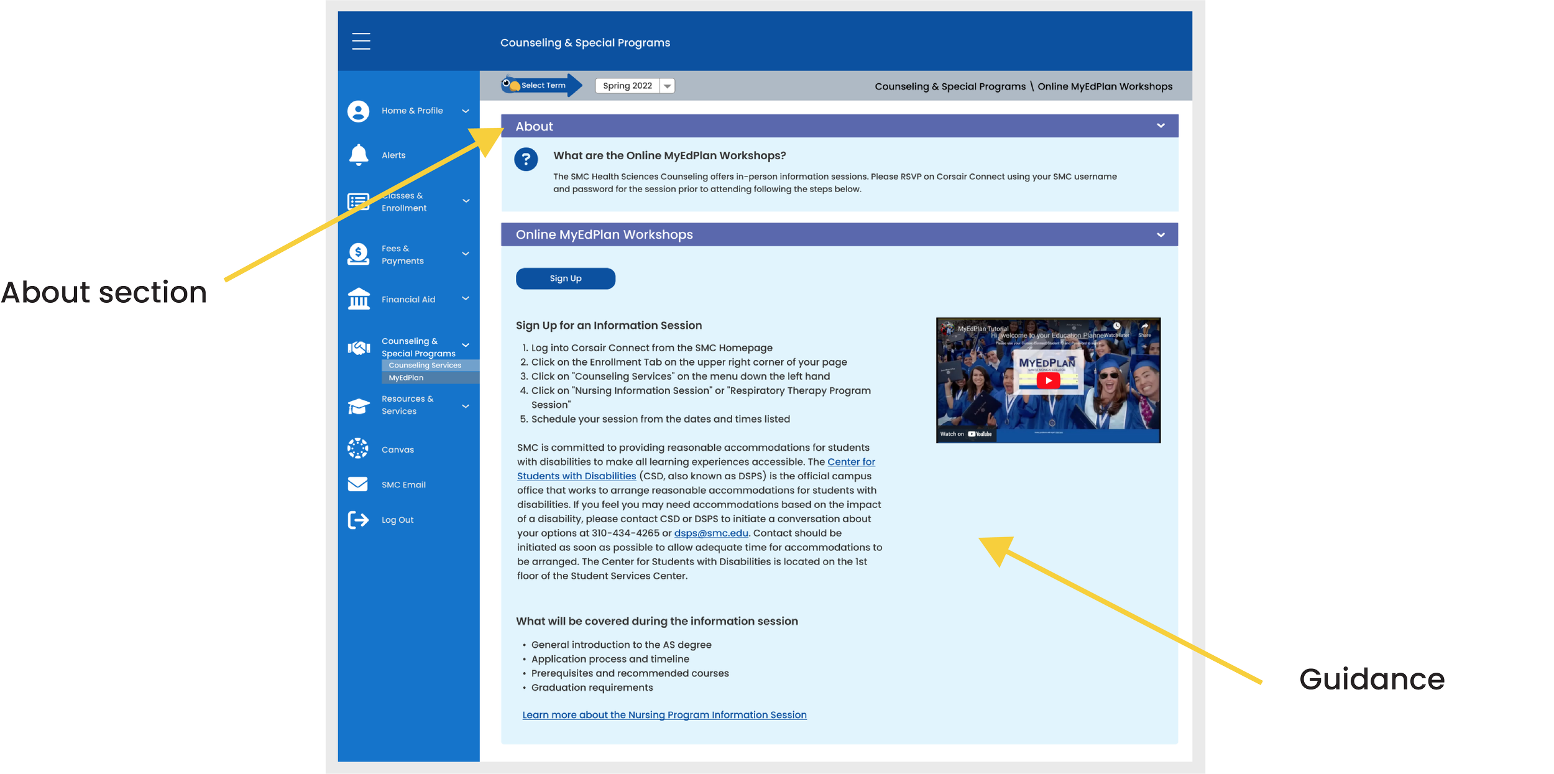Screen dimensions: 1554x774
Task: Click the blue question mark icon
Action: point(526,160)
